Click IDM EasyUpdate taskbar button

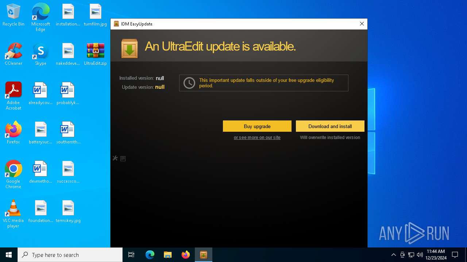point(204,255)
